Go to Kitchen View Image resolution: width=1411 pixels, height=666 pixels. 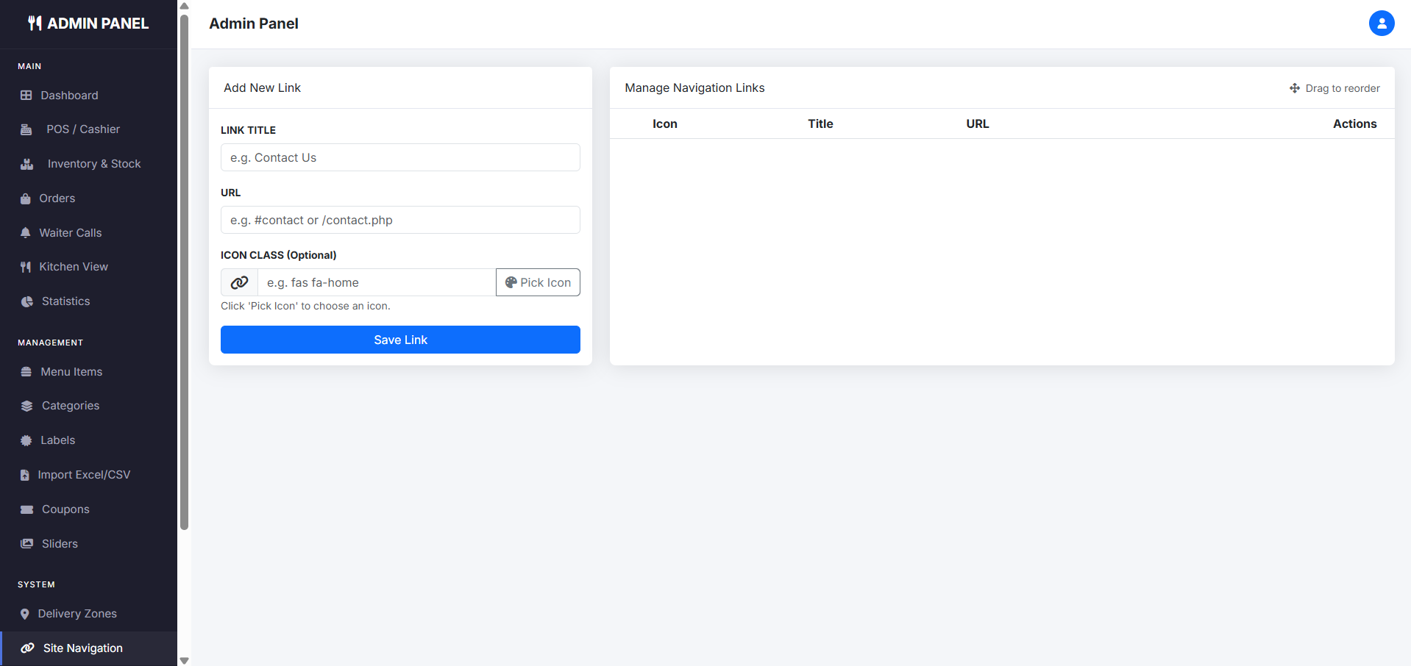pos(73,267)
